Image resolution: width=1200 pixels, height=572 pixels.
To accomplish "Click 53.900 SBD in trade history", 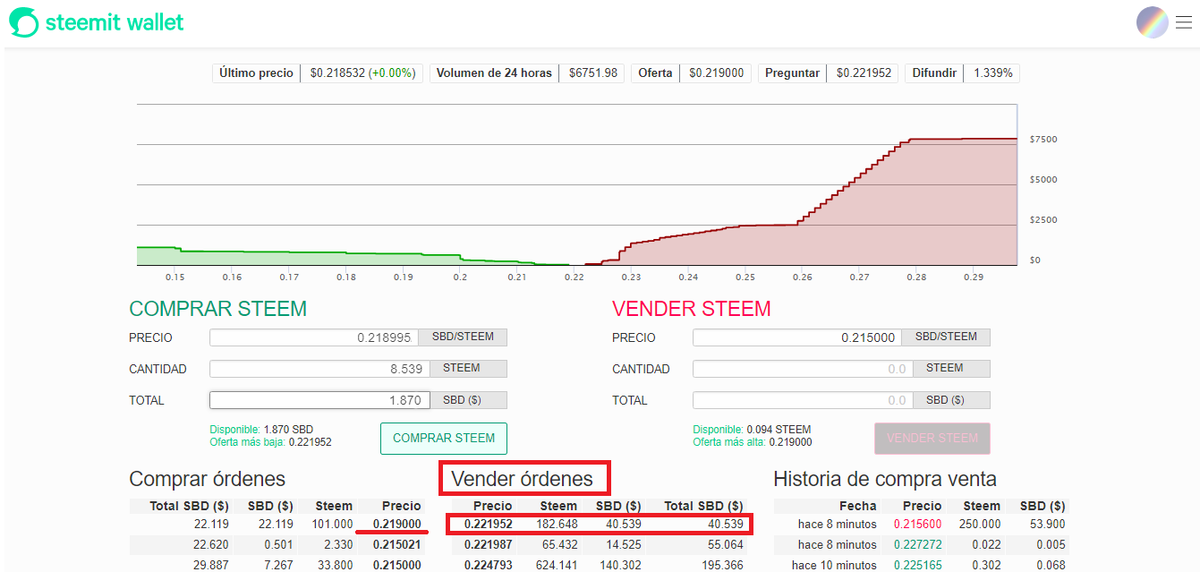I will pos(1047,524).
